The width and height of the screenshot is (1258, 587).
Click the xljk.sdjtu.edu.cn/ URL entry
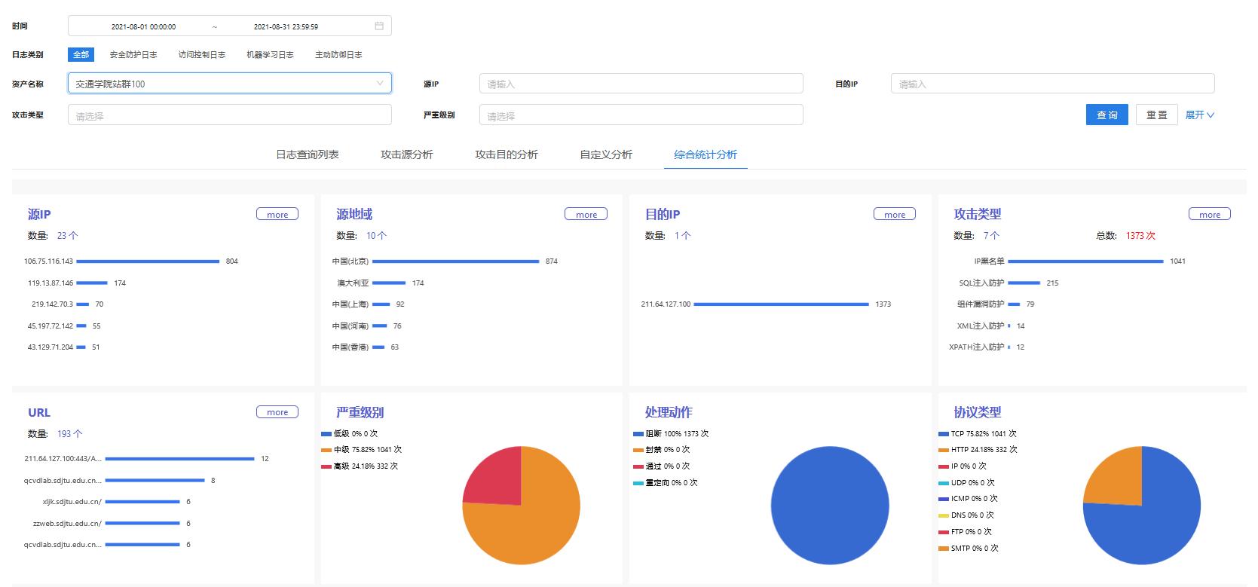coord(72,502)
